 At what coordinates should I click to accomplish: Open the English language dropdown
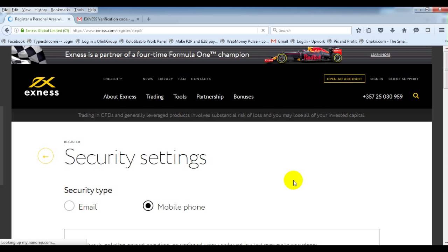click(x=113, y=79)
